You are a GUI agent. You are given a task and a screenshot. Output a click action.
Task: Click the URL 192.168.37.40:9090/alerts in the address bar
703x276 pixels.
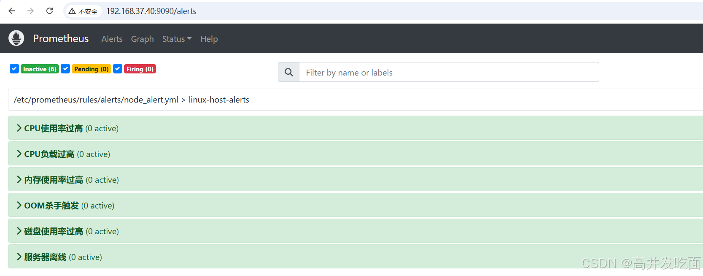click(x=151, y=11)
